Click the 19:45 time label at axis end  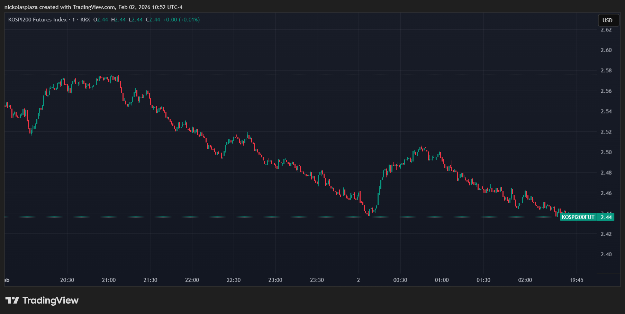click(576, 280)
